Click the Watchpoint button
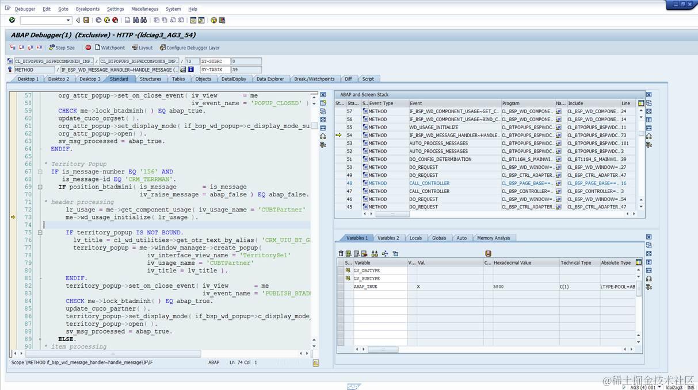The width and height of the screenshot is (698, 390). pos(110,48)
